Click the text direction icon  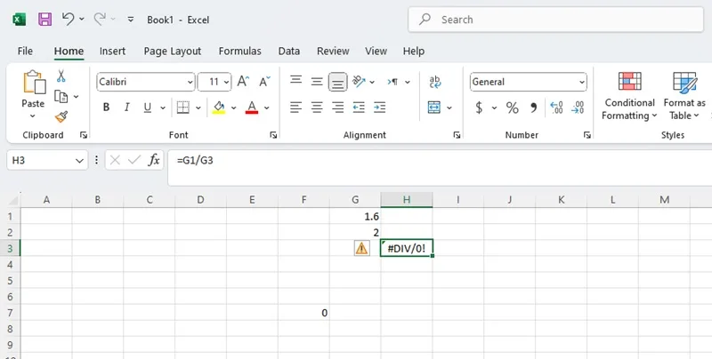[392, 82]
